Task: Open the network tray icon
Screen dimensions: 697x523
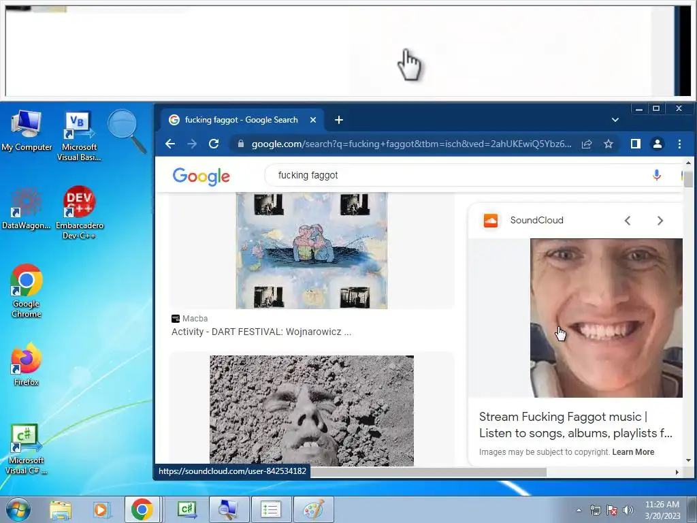Action: (595, 510)
